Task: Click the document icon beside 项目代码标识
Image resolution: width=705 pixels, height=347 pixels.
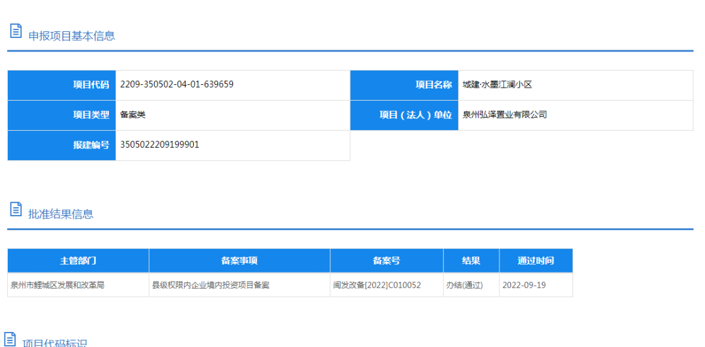Action: (9, 339)
